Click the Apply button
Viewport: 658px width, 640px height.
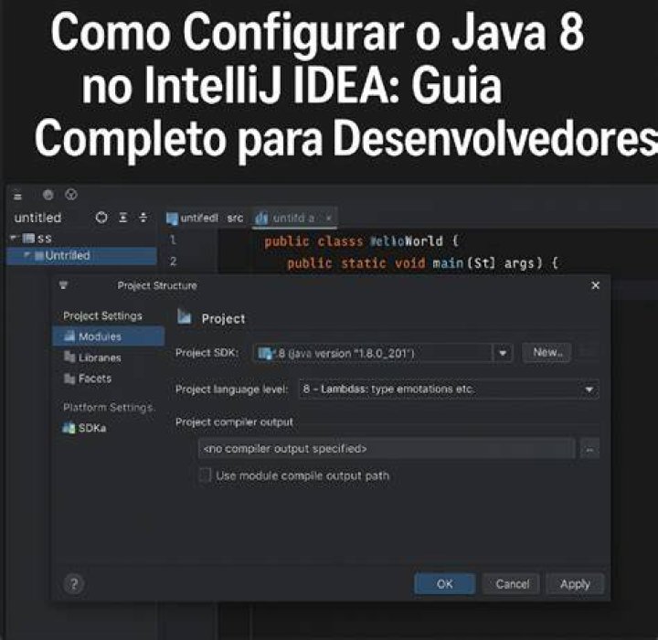(x=575, y=584)
